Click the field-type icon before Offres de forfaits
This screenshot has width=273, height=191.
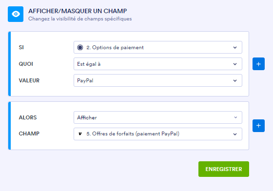pos(80,134)
